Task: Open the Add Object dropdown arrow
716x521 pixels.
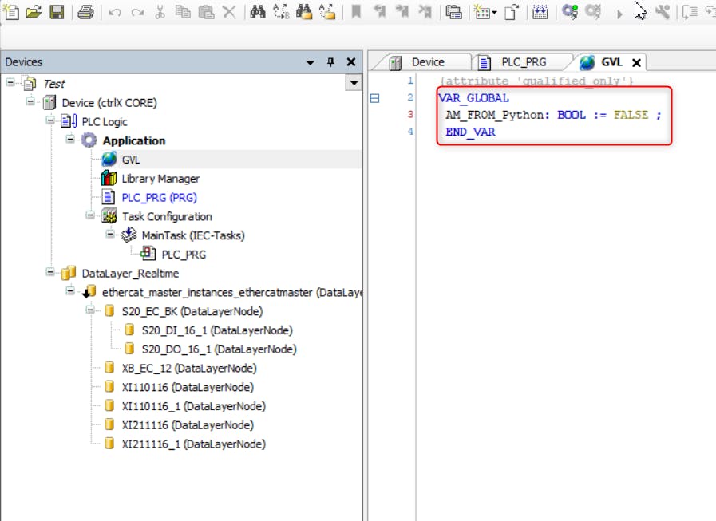Action: pyautogui.click(x=494, y=12)
